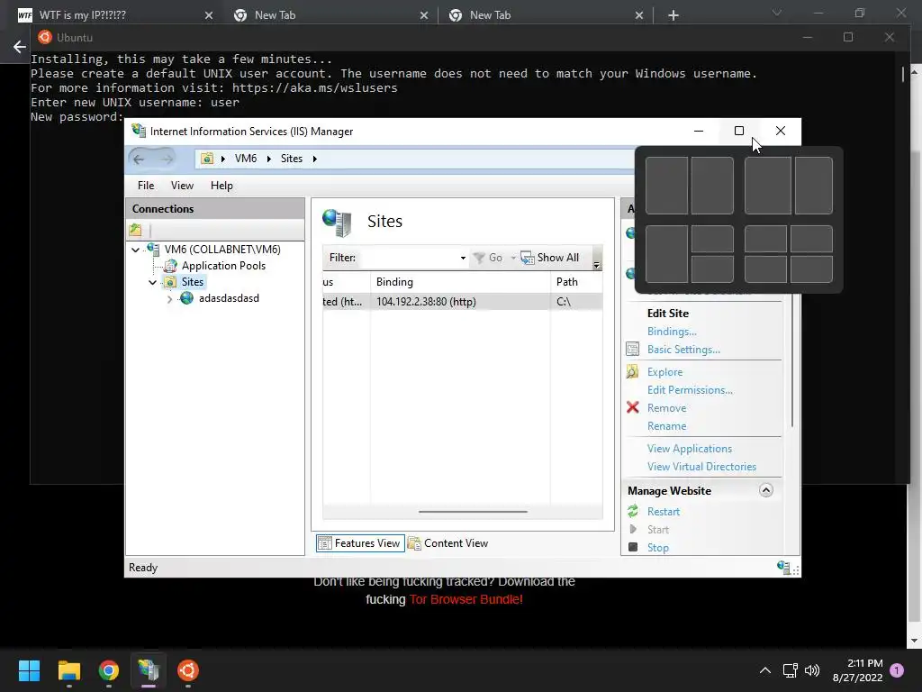Click the clock showing 2:11 PM

coord(858,670)
